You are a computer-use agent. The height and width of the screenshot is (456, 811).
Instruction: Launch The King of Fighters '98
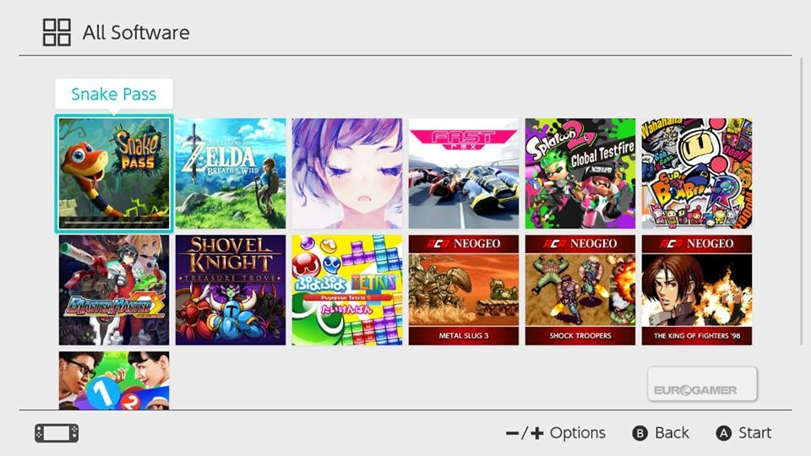tap(697, 290)
